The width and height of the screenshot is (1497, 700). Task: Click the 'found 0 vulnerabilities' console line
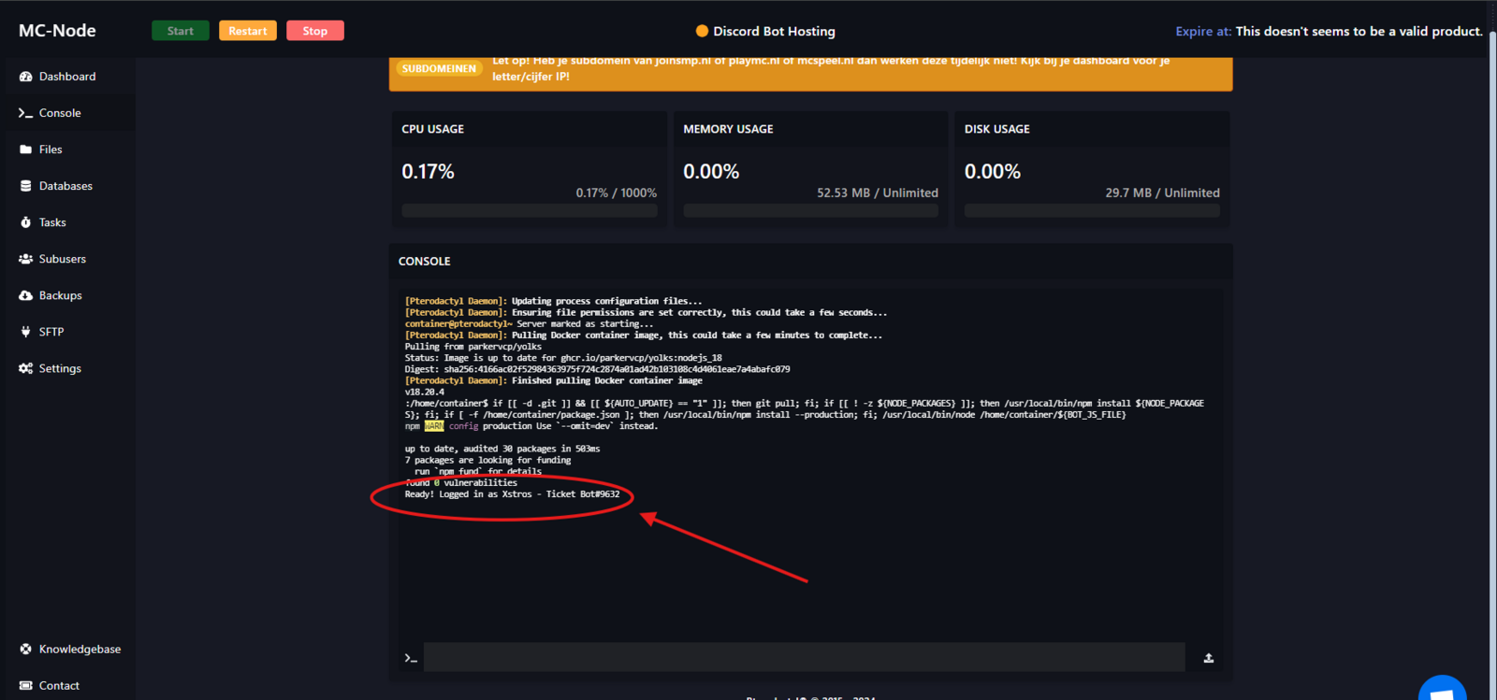460,483
